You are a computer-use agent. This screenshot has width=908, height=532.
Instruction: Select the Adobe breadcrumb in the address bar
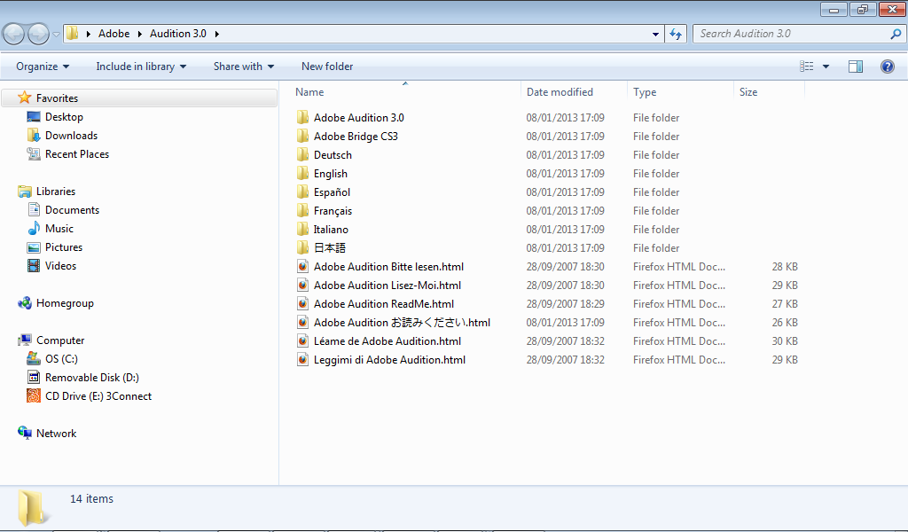click(113, 34)
